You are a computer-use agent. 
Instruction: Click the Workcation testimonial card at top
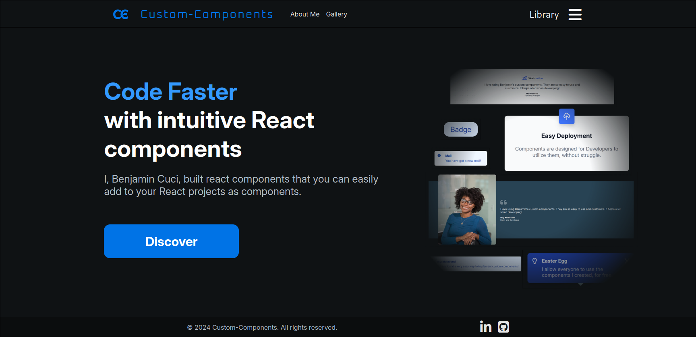(x=532, y=87)
